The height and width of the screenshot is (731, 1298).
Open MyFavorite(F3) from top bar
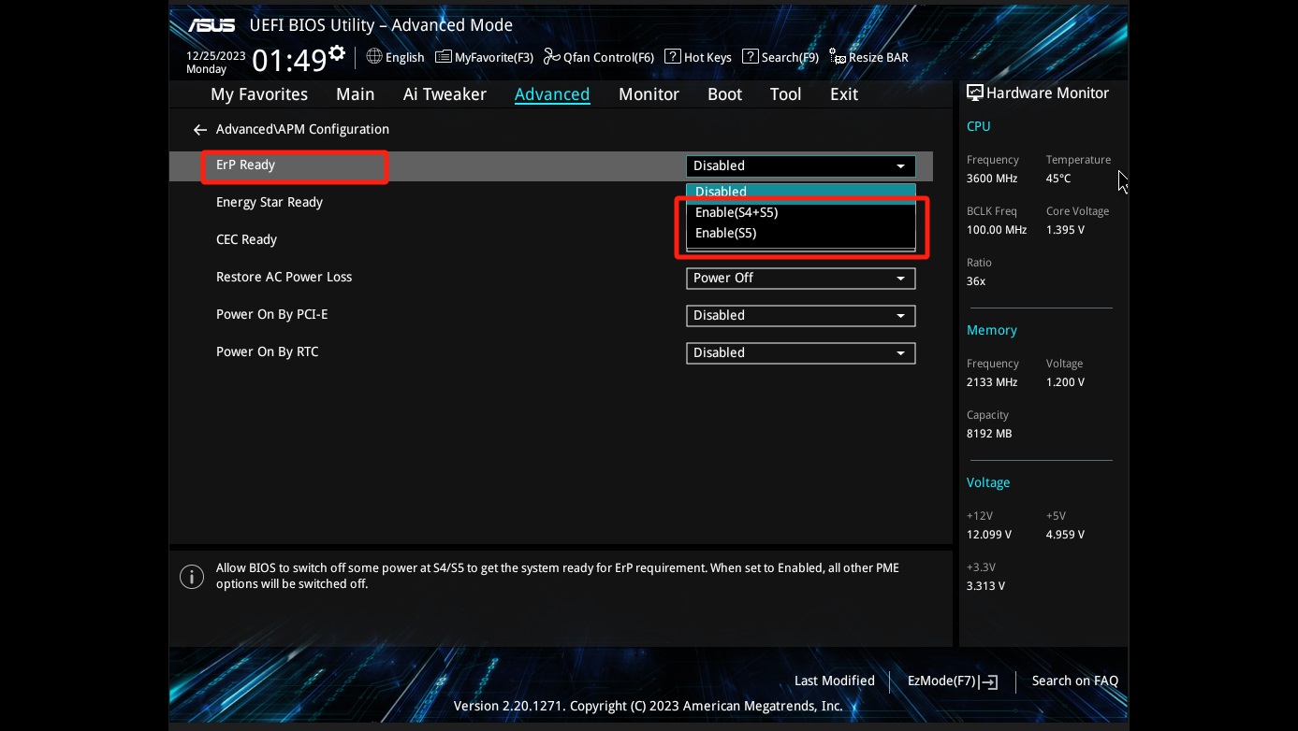[x=484, y=57]
